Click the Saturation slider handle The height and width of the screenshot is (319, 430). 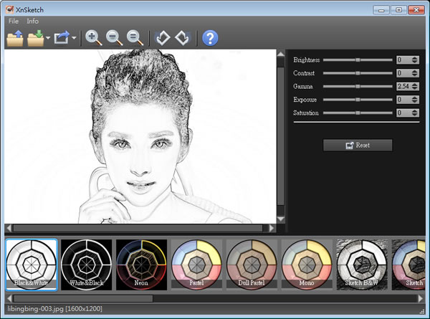click(x=358, y=113)
